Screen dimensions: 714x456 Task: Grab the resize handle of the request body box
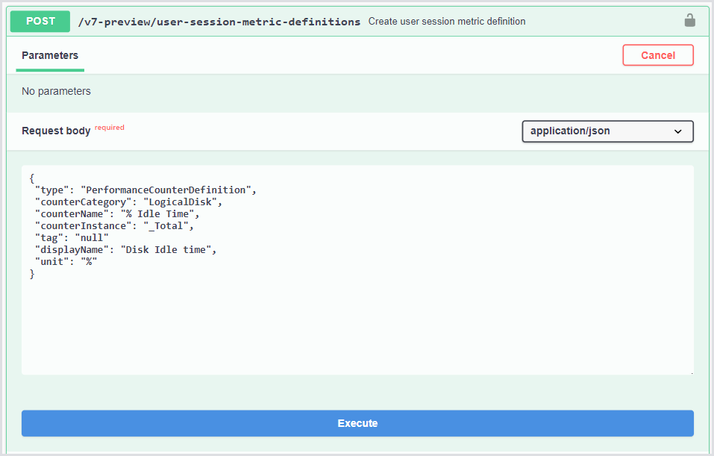tap(690, 372)
